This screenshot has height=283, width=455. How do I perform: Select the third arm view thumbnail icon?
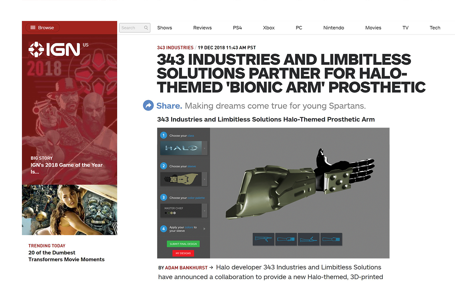coord(308,239)
